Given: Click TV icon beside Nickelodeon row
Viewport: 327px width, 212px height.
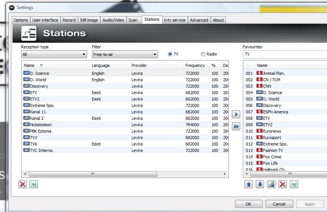Looking at the screenshot, I should pos(27,124).
